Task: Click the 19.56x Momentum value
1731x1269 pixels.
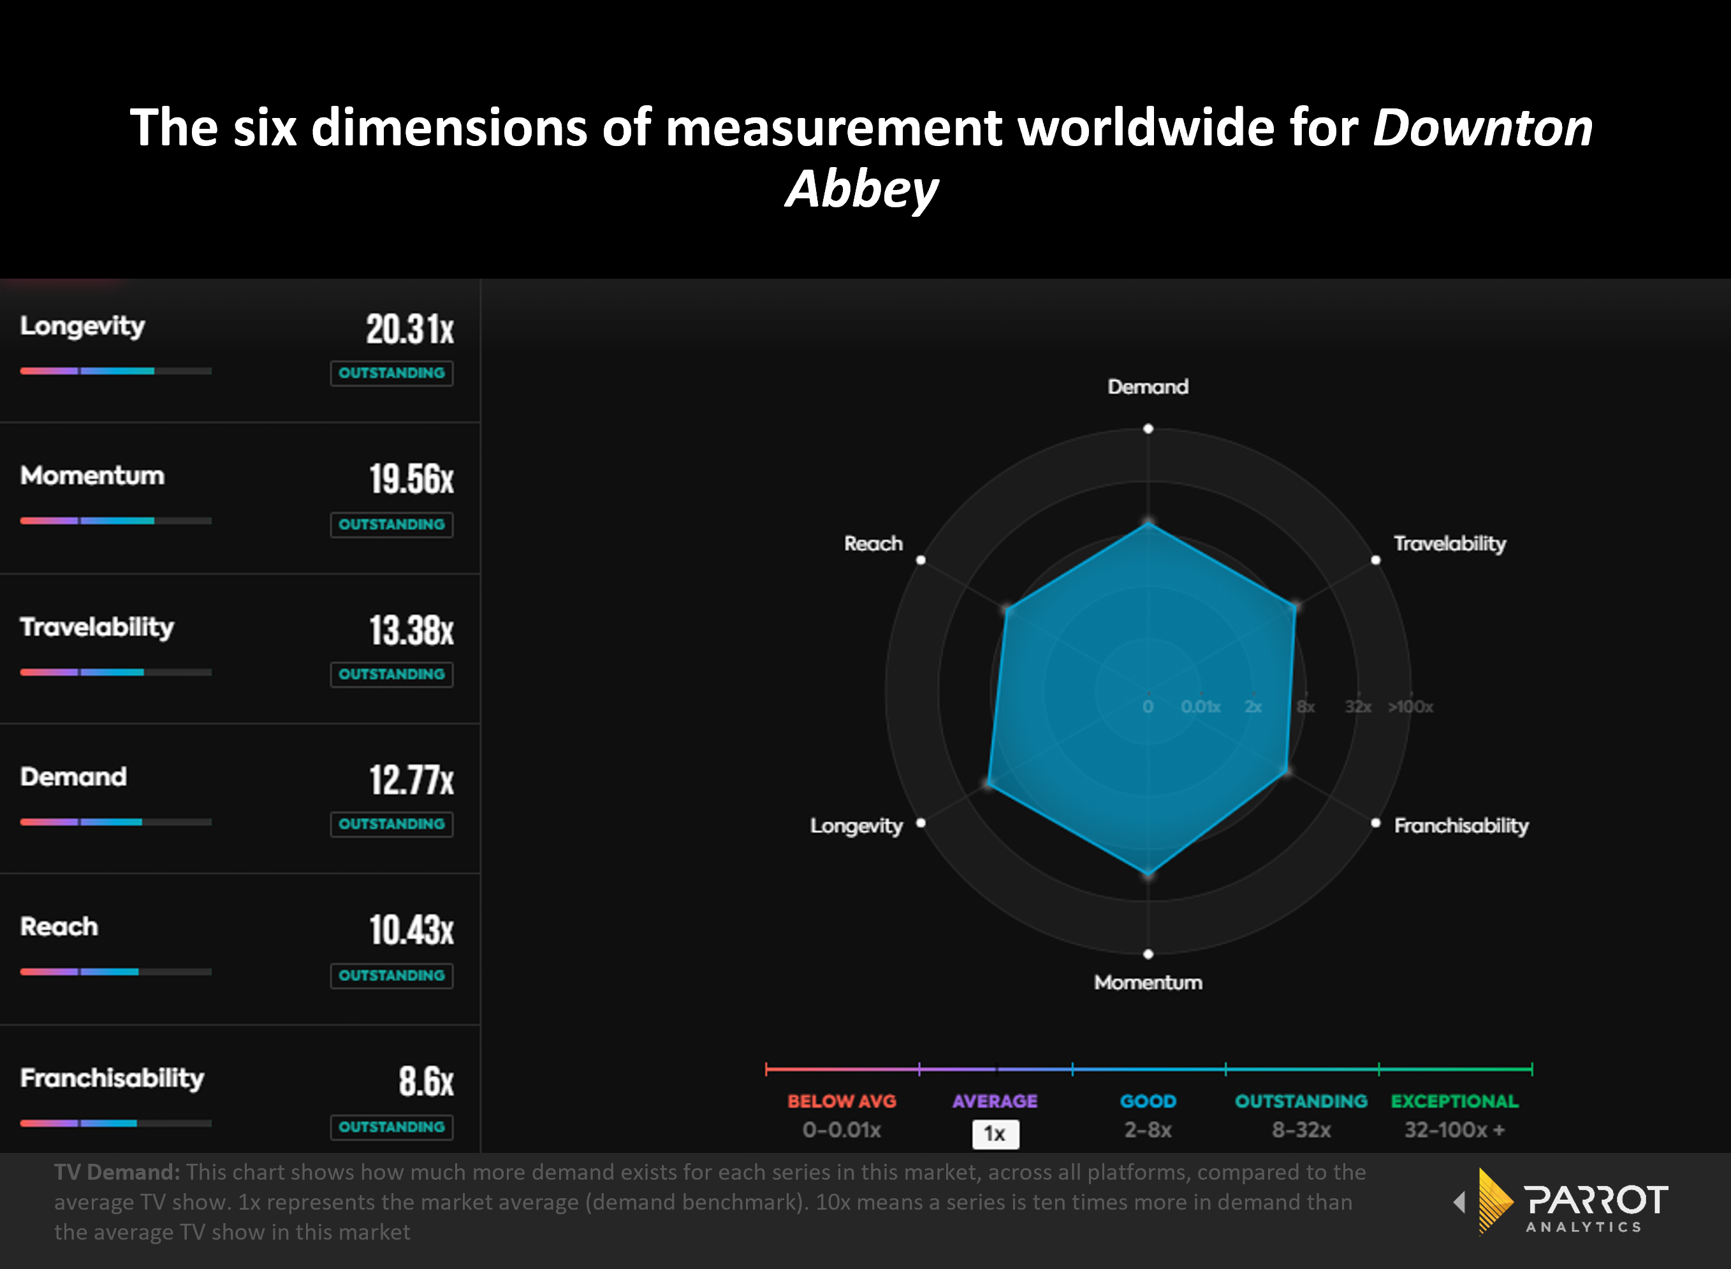Action: 412,480
